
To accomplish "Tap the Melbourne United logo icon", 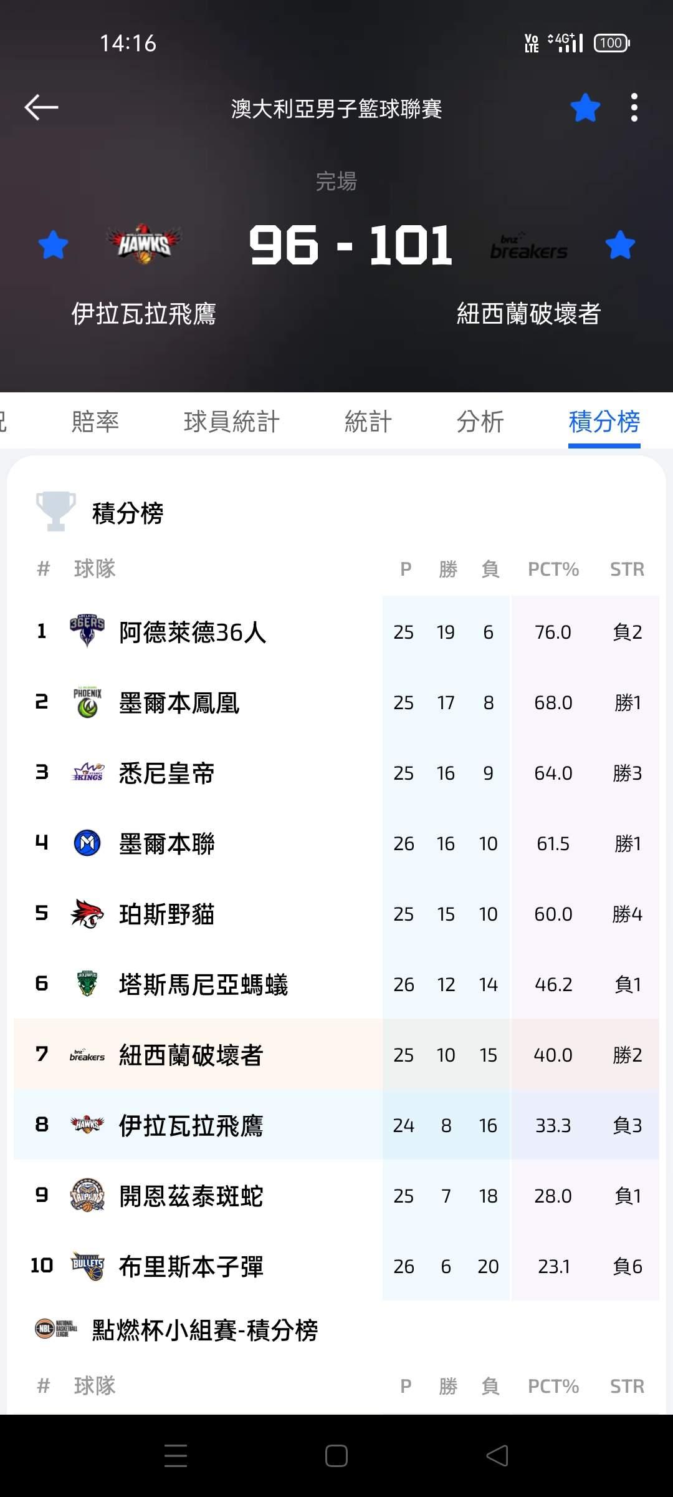I will coord(87,843).
